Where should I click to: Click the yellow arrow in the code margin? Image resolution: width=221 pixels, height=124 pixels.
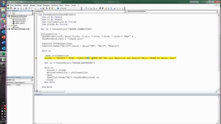pos(36,58)
